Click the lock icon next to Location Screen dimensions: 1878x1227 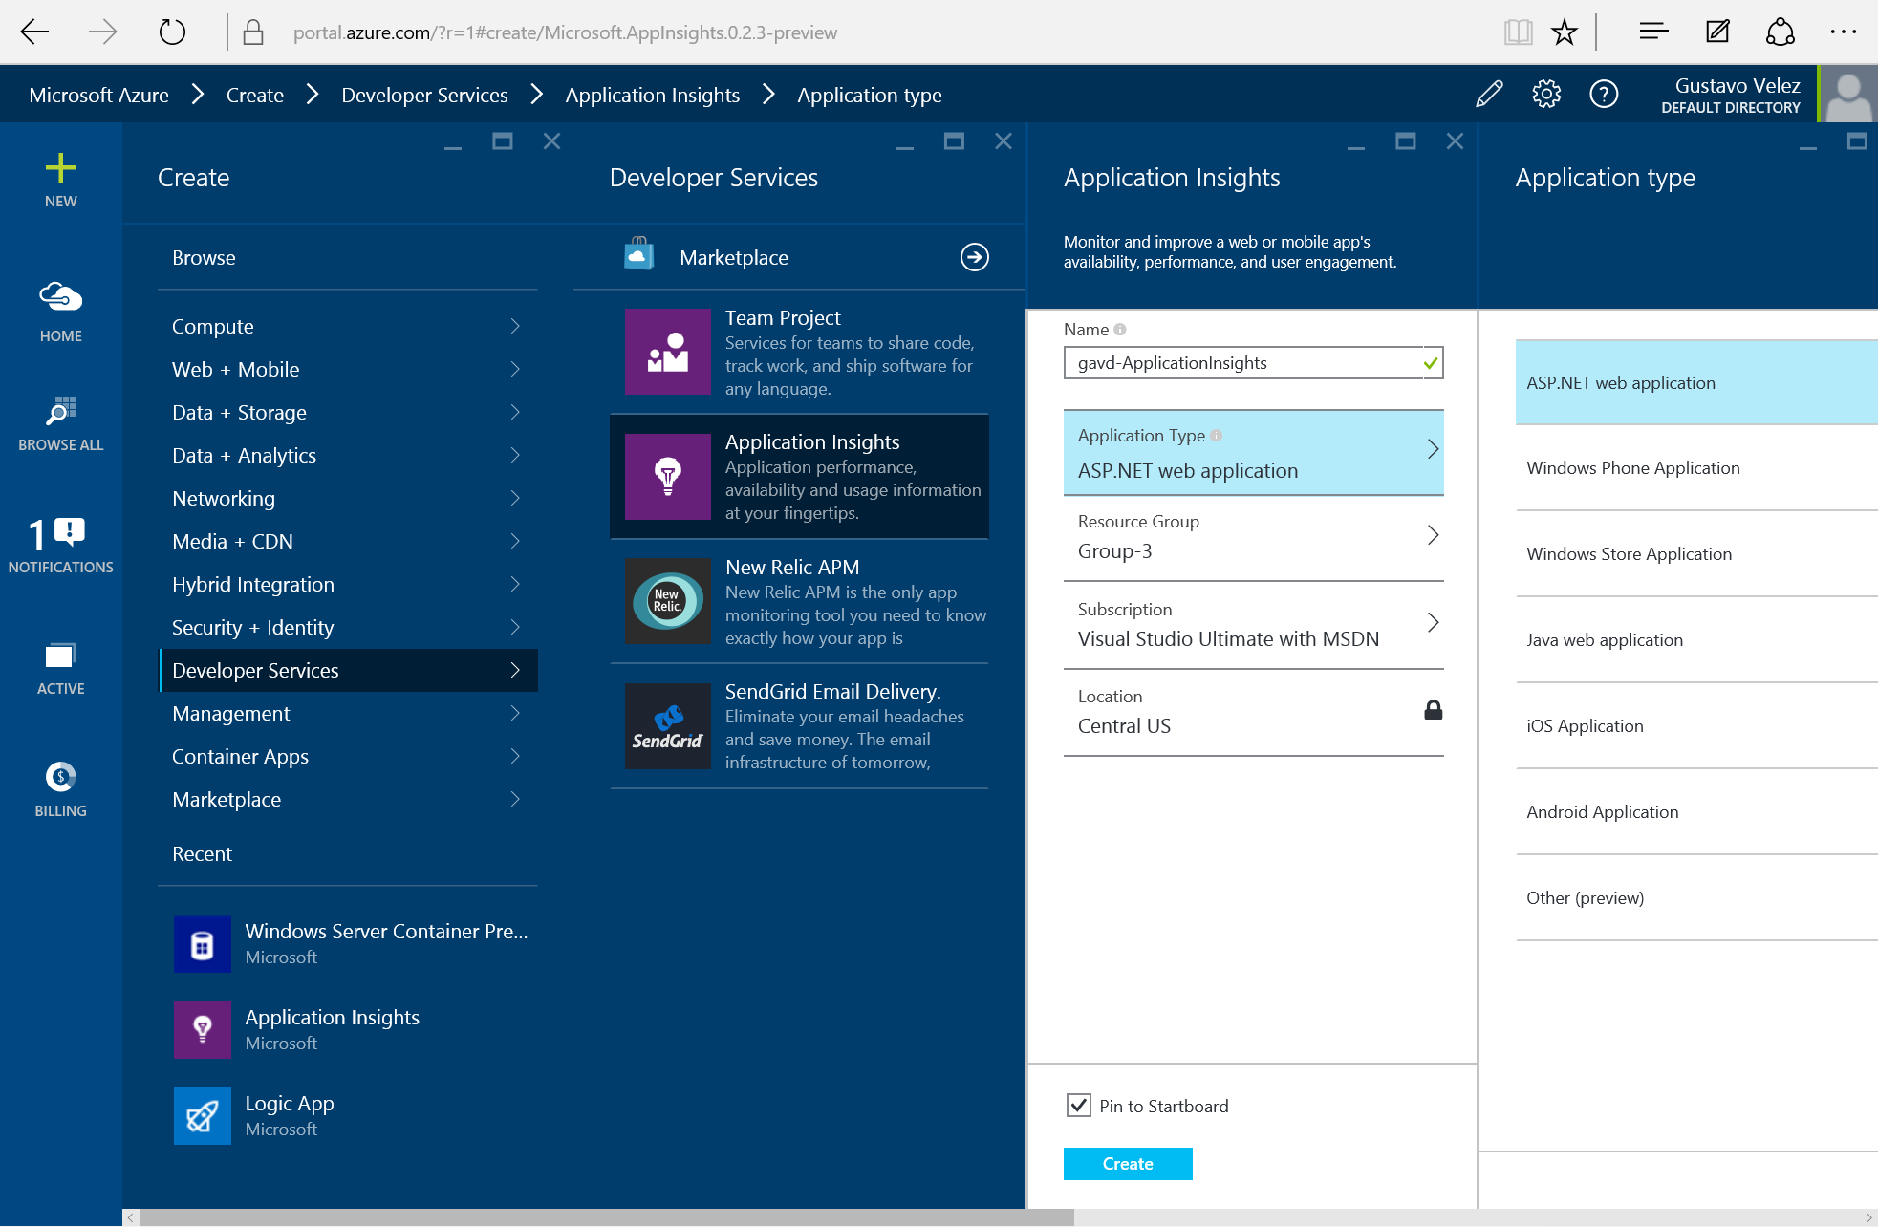(x=1432, y=709)
